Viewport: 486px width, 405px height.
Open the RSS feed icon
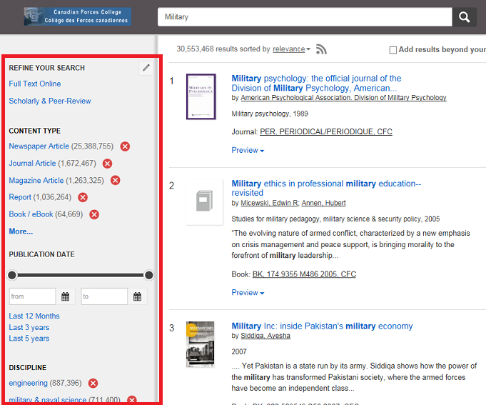[x=321, y=49]
